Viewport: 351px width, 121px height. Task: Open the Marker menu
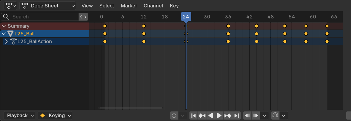point(129,6)
